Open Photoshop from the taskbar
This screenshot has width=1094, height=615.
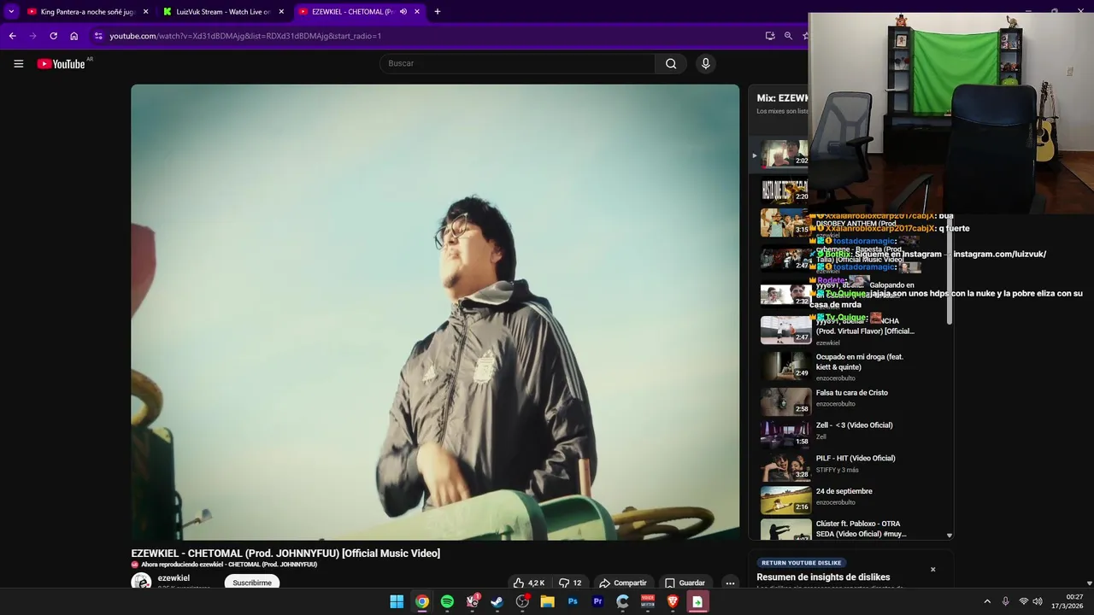click(573, 601)
